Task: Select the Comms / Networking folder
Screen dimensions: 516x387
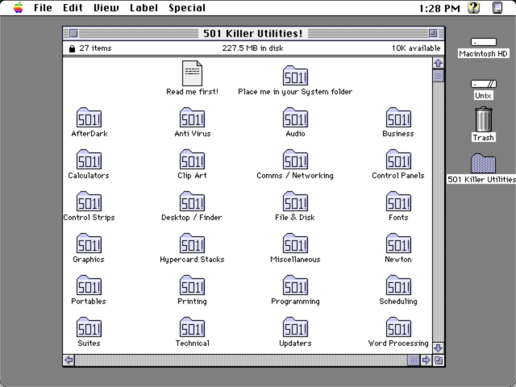Action: 295,160
